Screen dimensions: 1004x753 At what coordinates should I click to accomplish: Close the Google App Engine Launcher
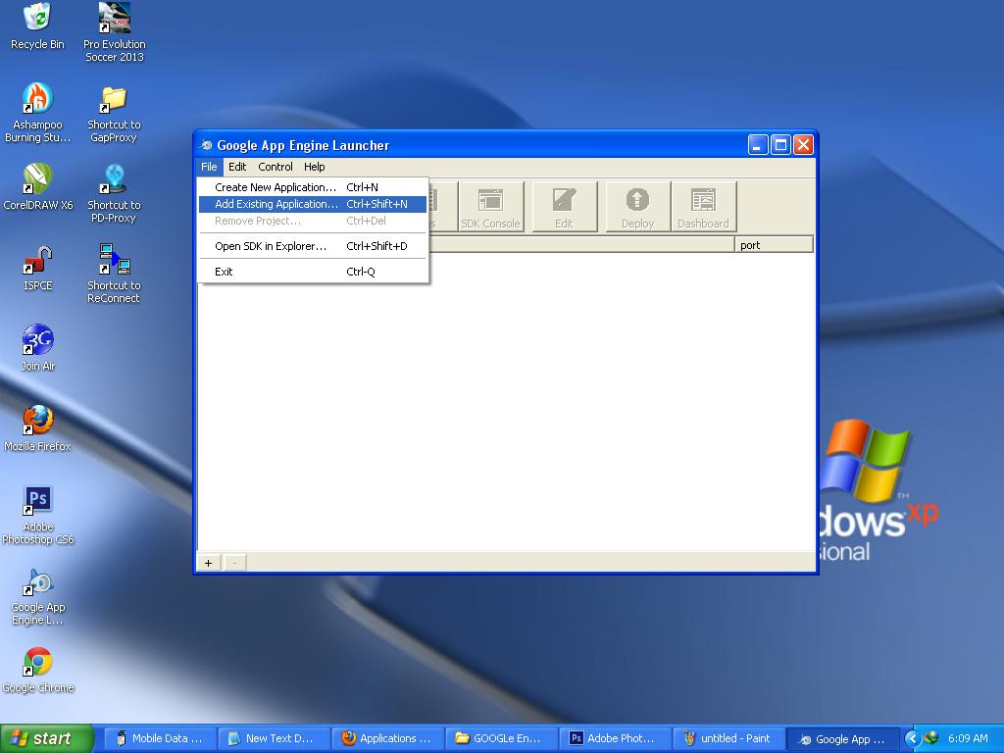click(x=803, y=145)
